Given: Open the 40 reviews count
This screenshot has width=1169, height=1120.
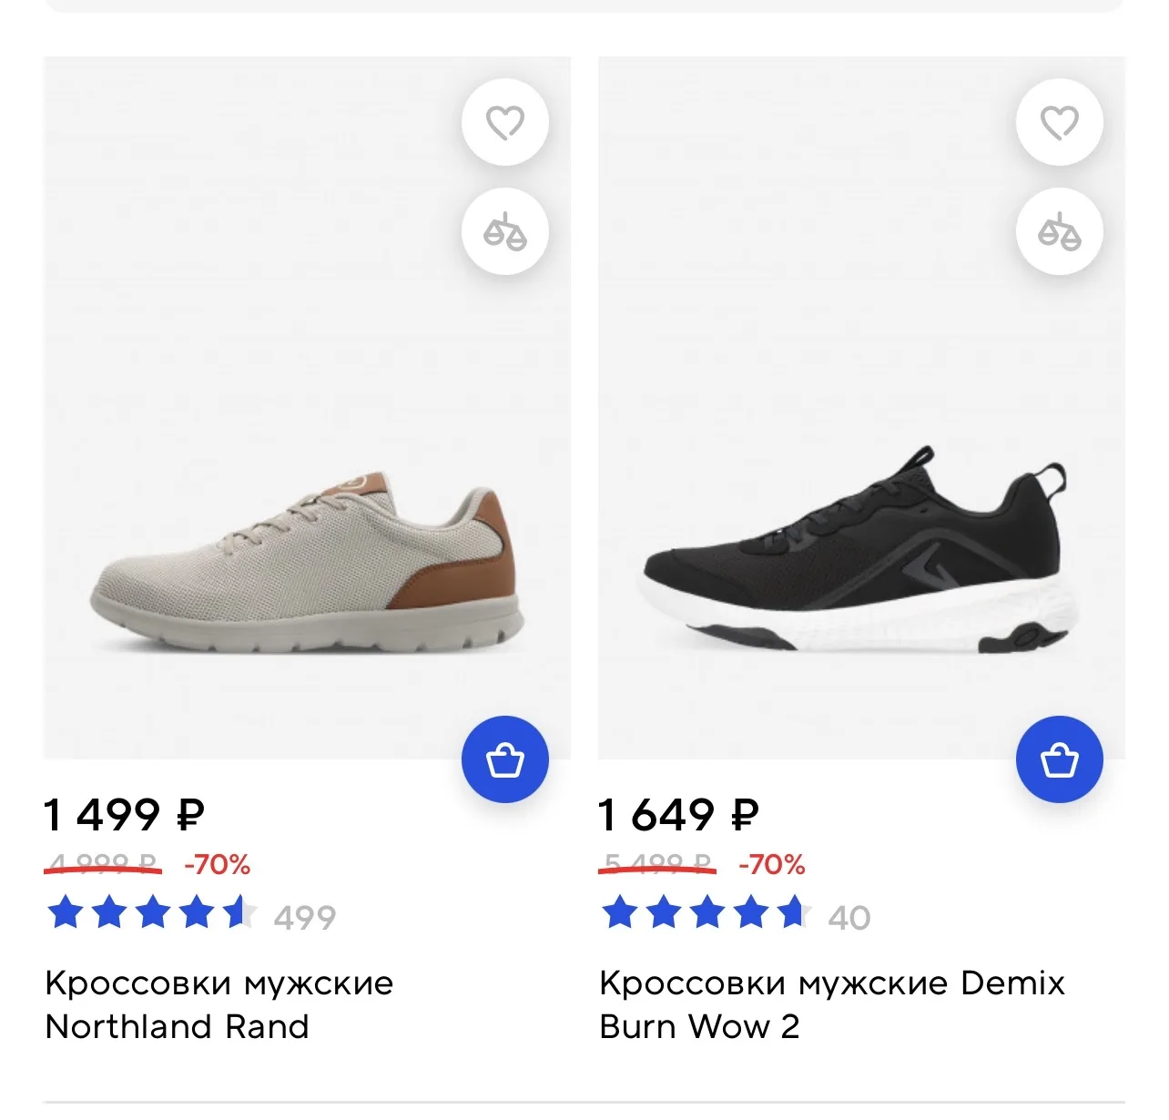Looking at the screenshot, I should 849,917.
